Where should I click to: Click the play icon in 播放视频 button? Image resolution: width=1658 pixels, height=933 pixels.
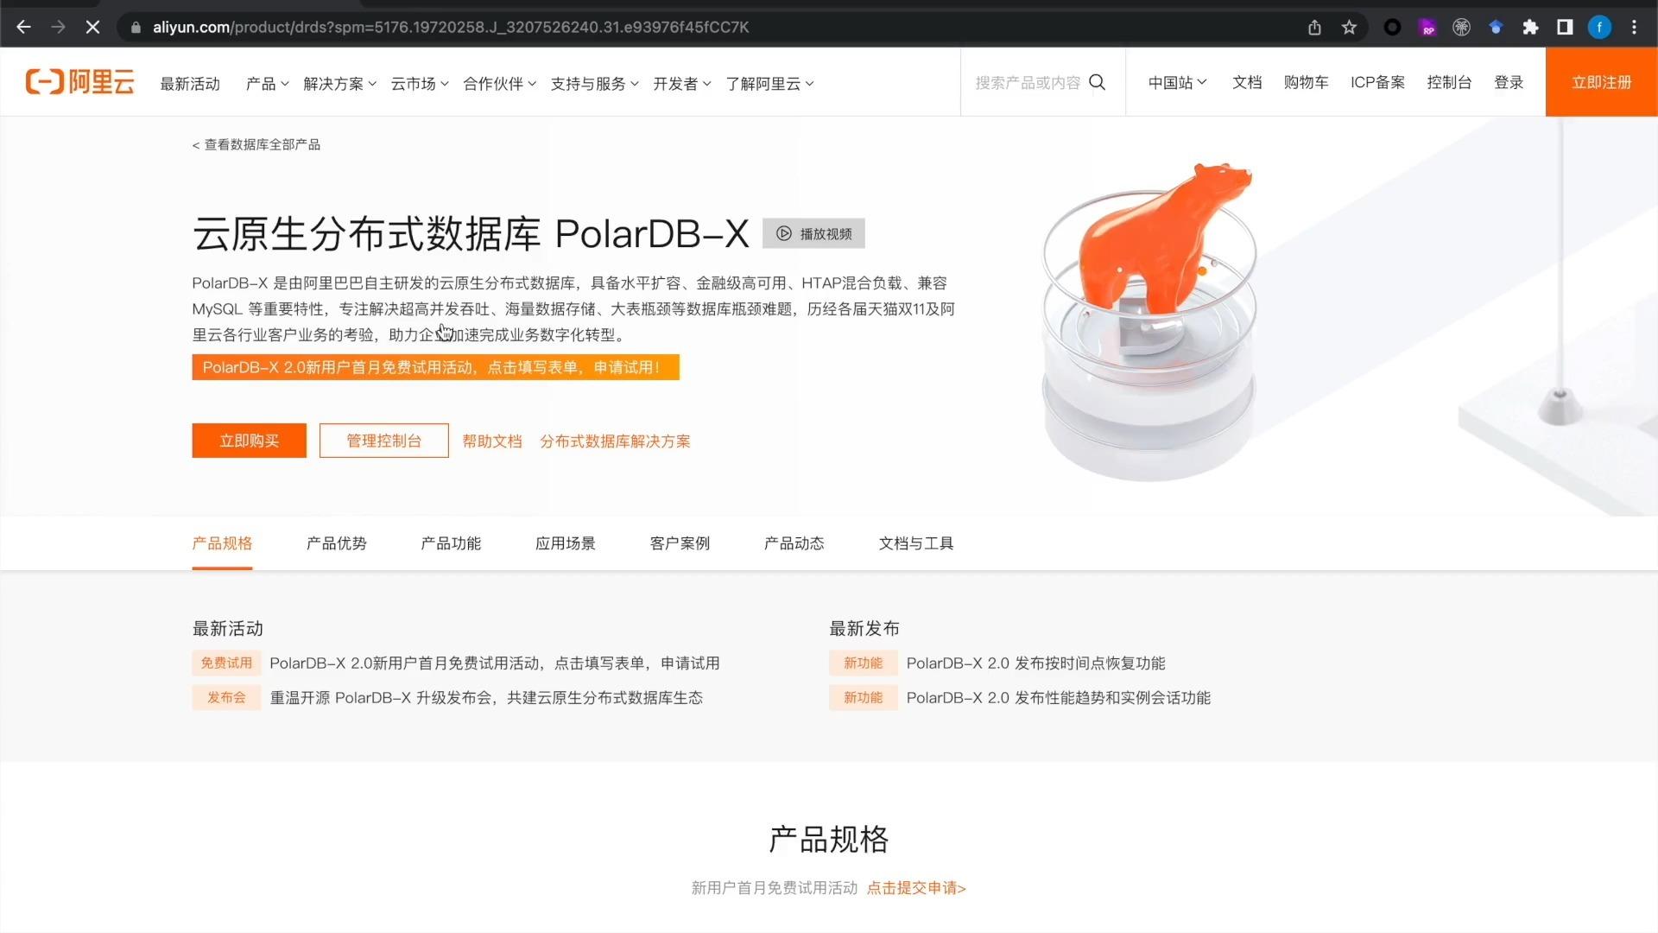(783, 233)
